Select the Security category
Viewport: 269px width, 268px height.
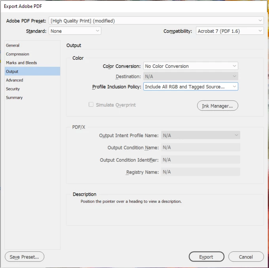(32, 89)
